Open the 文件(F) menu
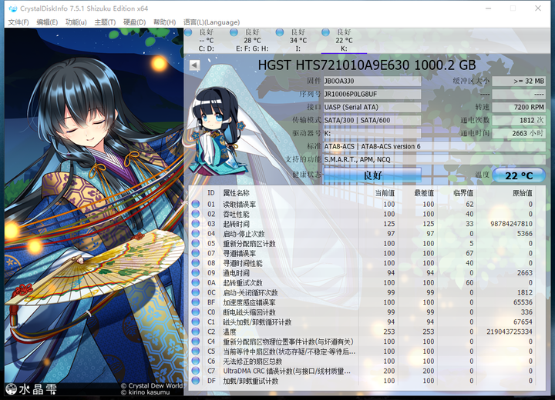The height and width of the screenshot is (400, 555). (x=18, y=22)
